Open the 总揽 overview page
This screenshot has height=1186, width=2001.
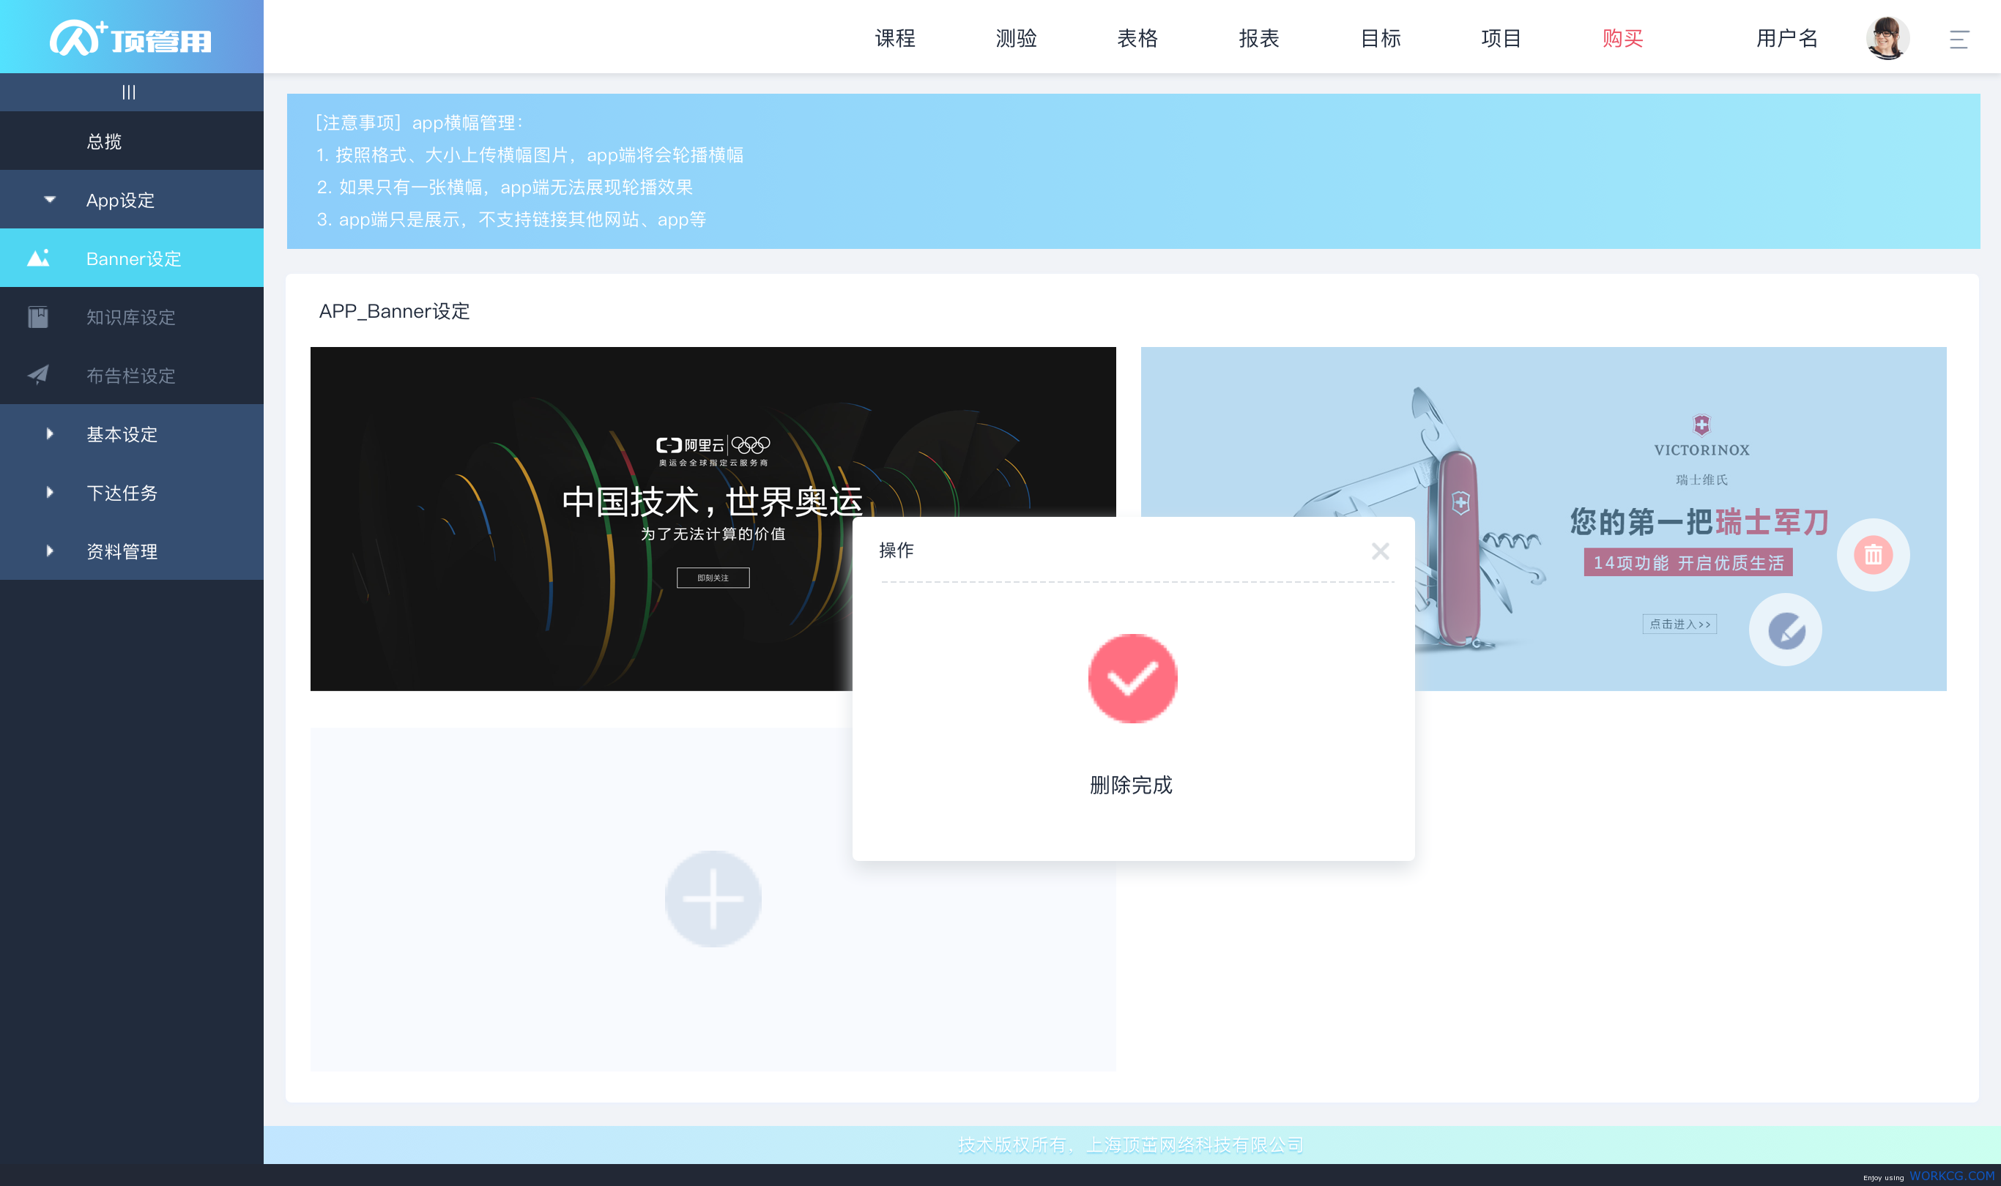coord(104,141)
